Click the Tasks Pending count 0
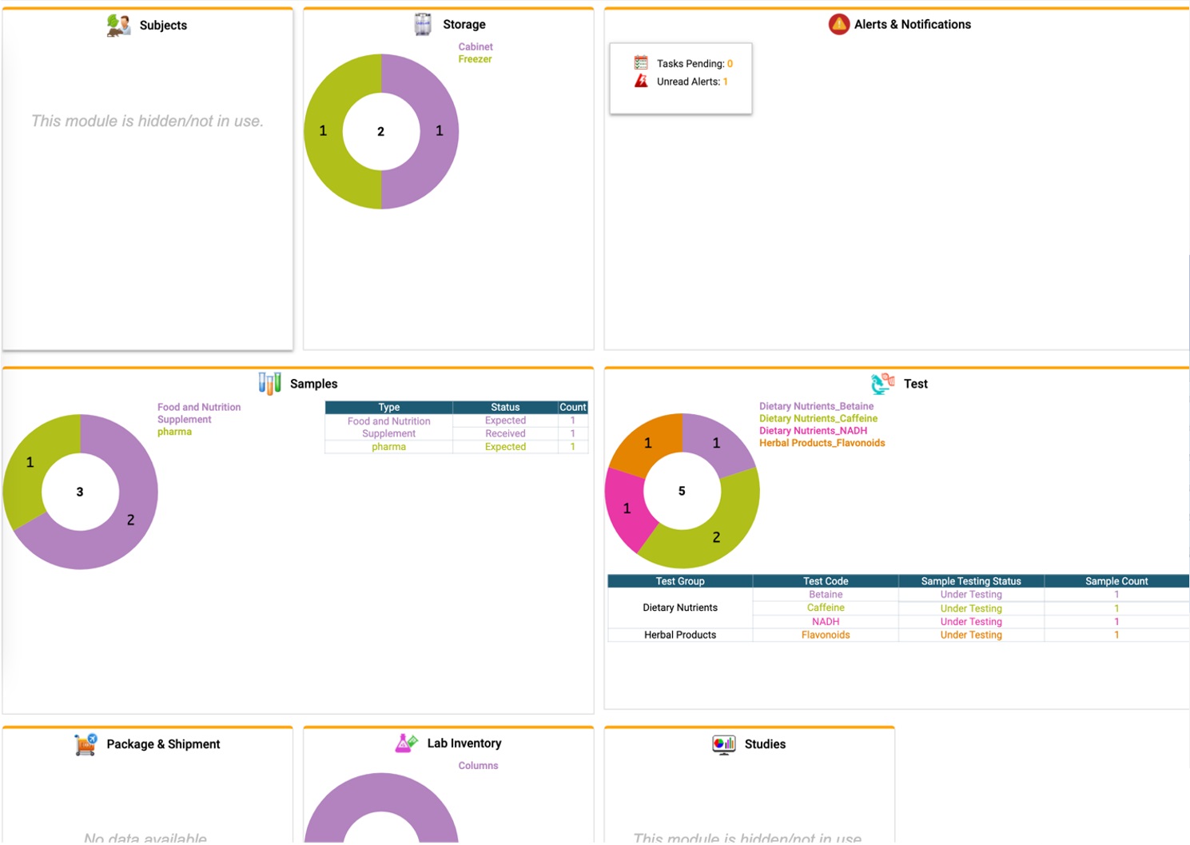 730,64
